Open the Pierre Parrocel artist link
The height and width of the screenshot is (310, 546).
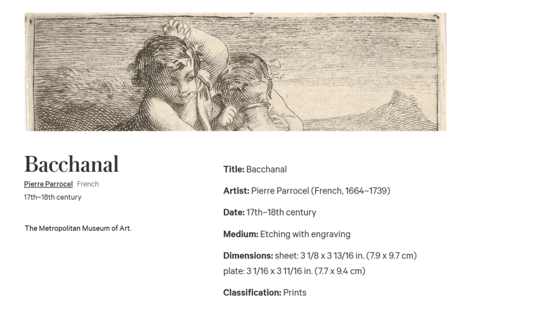point(48,184)
